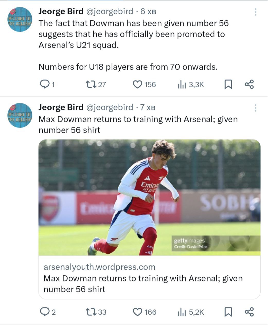The image size is (268, 329).
Task: Share the Max Dowman training tweet
Action: click(249, 312)
